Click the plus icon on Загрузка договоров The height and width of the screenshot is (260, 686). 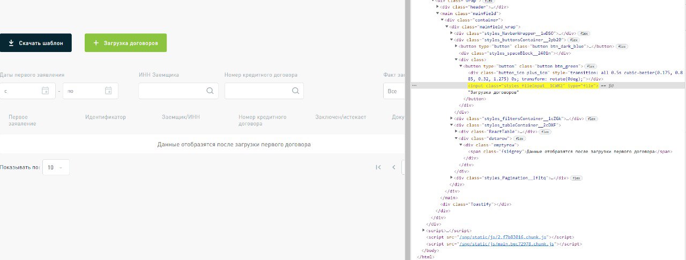[96, 43]
